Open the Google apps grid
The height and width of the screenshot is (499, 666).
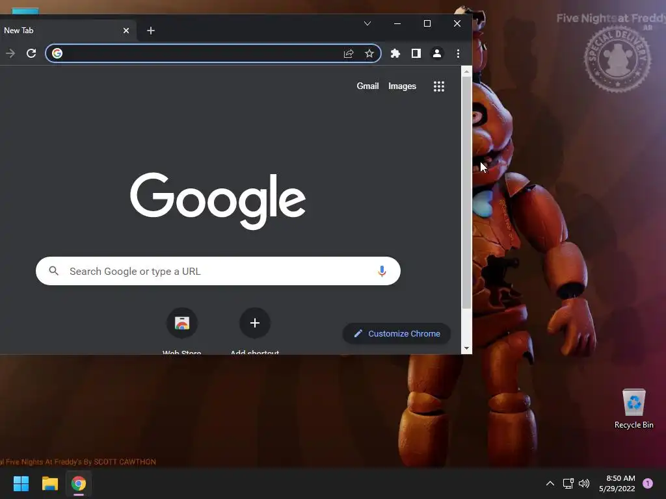pyautogui.click(x=439, y=86)
